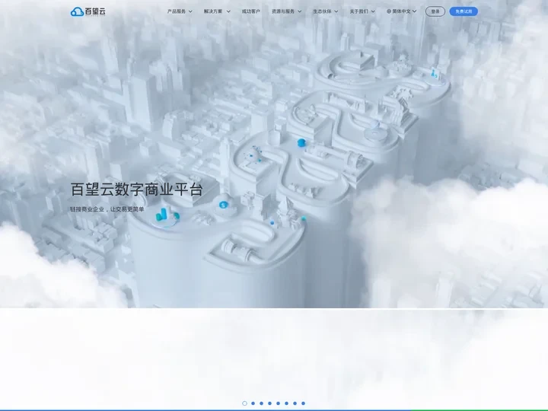The height and width of the screenshot is (411, 548).
Task: Select the seventh carousel slide dot
Action: point(295,403)
